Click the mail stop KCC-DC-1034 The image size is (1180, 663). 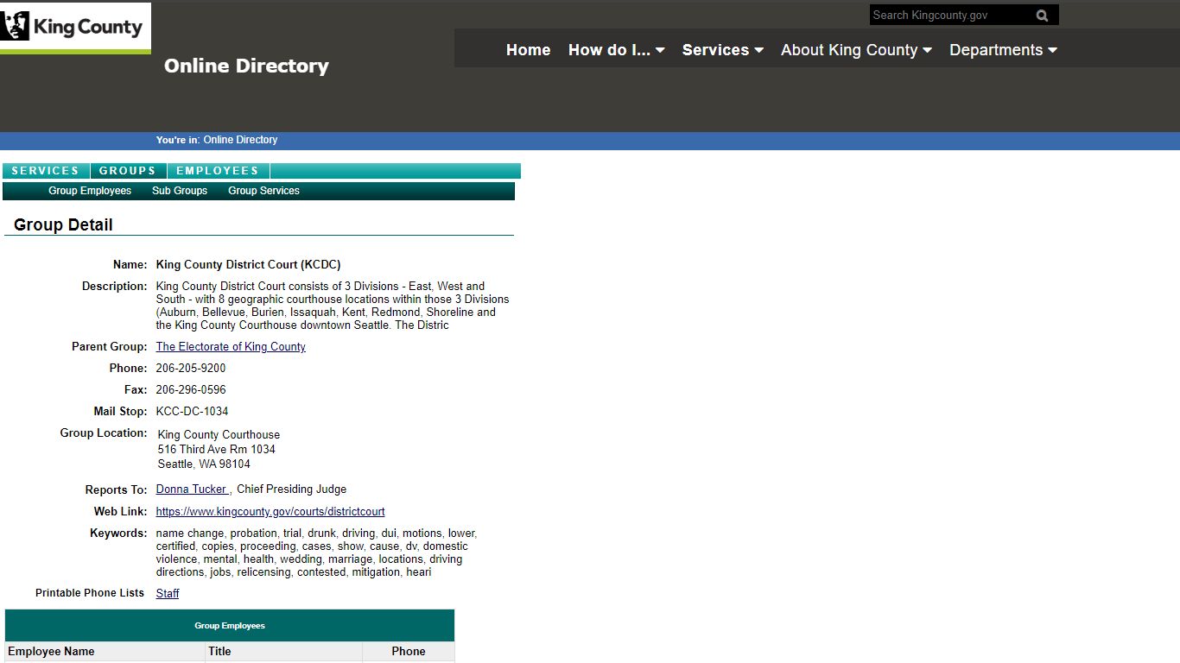(x=192, y=412)
